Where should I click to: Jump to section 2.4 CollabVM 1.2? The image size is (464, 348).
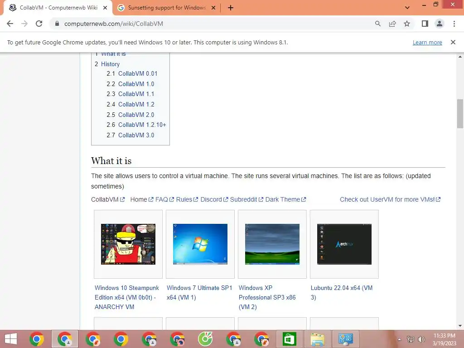pos(136,104)
